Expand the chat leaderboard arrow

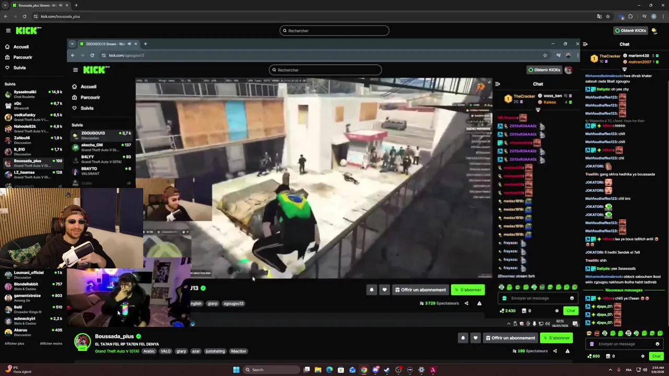point(624,69)
